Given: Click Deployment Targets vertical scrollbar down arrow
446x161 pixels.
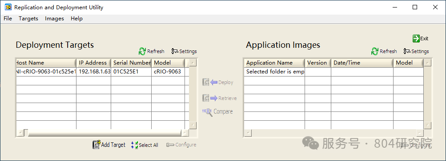Looking at the screenshot, I should click(193, 125).
